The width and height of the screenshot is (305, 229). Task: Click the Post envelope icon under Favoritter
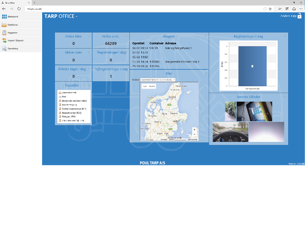[60, 97]
